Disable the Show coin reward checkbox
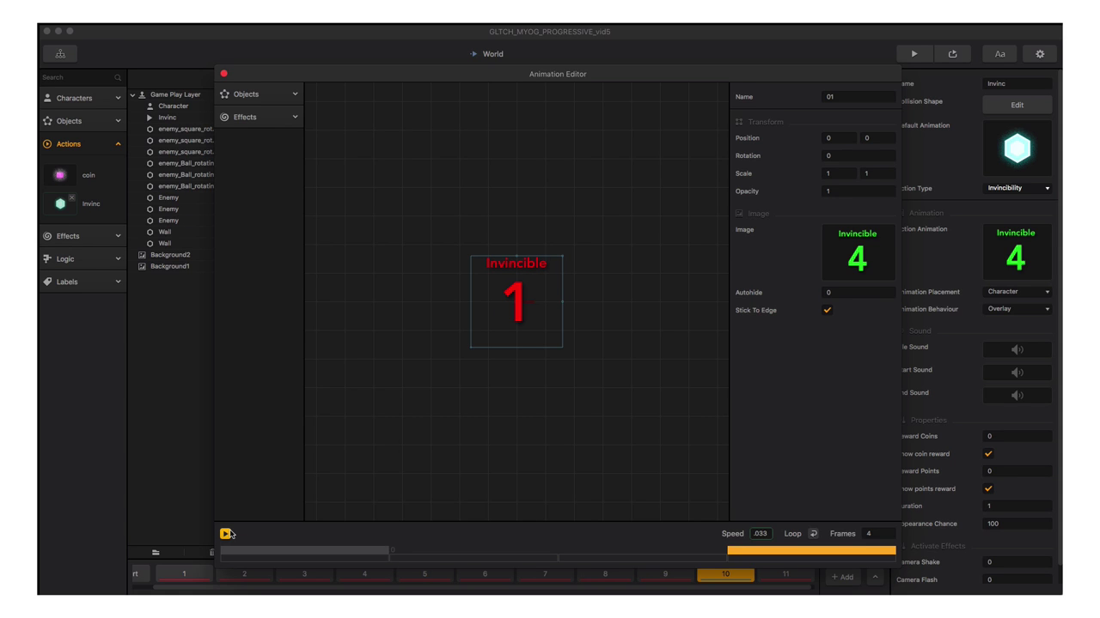This screenshot has width=1100, height=618. pos(988,453)
